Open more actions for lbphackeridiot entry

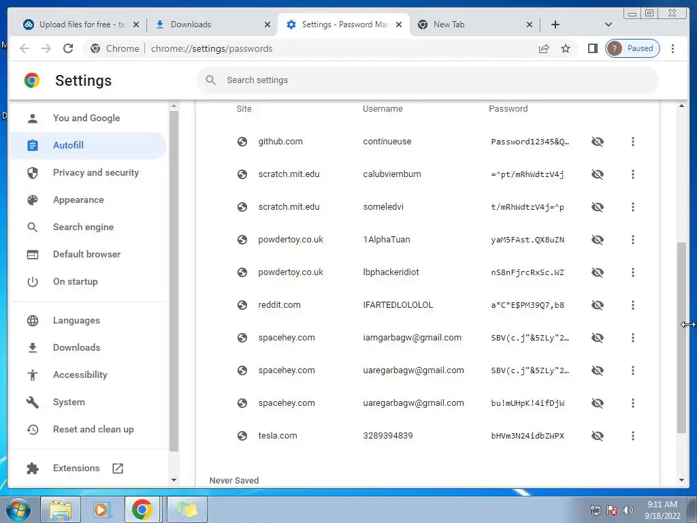point(632,272)
